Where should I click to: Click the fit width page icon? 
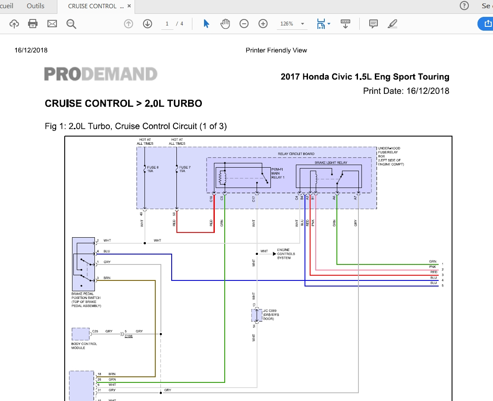click(321, 24)
